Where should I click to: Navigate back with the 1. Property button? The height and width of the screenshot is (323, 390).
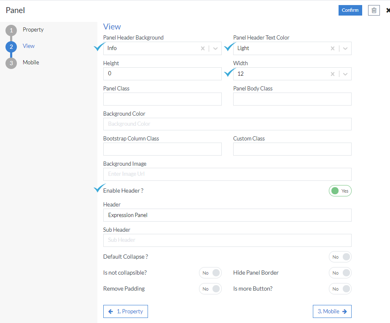click(125, 311)
